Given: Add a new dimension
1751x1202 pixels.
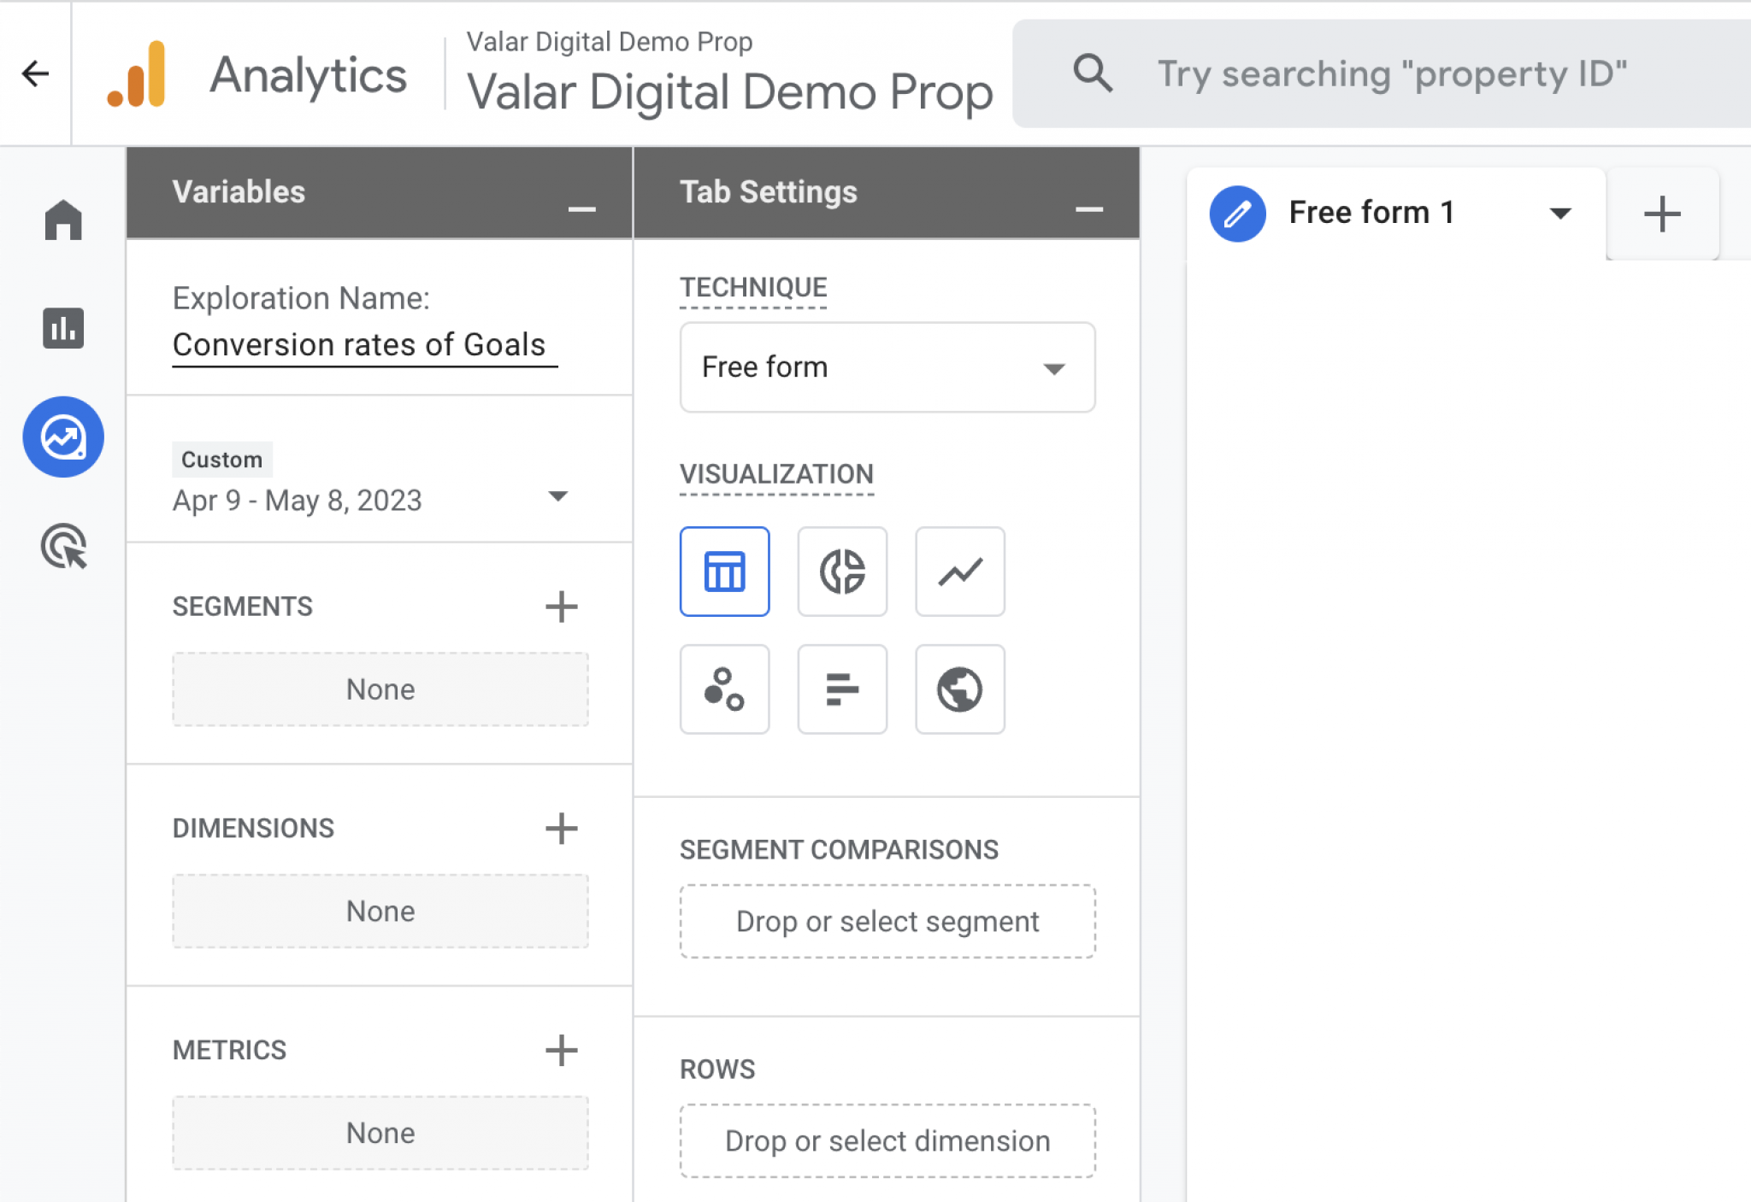Looking at the screenshot, I should tap(561, 828).
